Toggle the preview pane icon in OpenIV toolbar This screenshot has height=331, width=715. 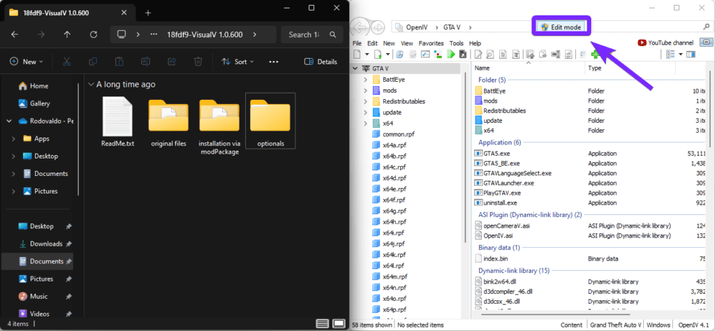pos(691,54)
